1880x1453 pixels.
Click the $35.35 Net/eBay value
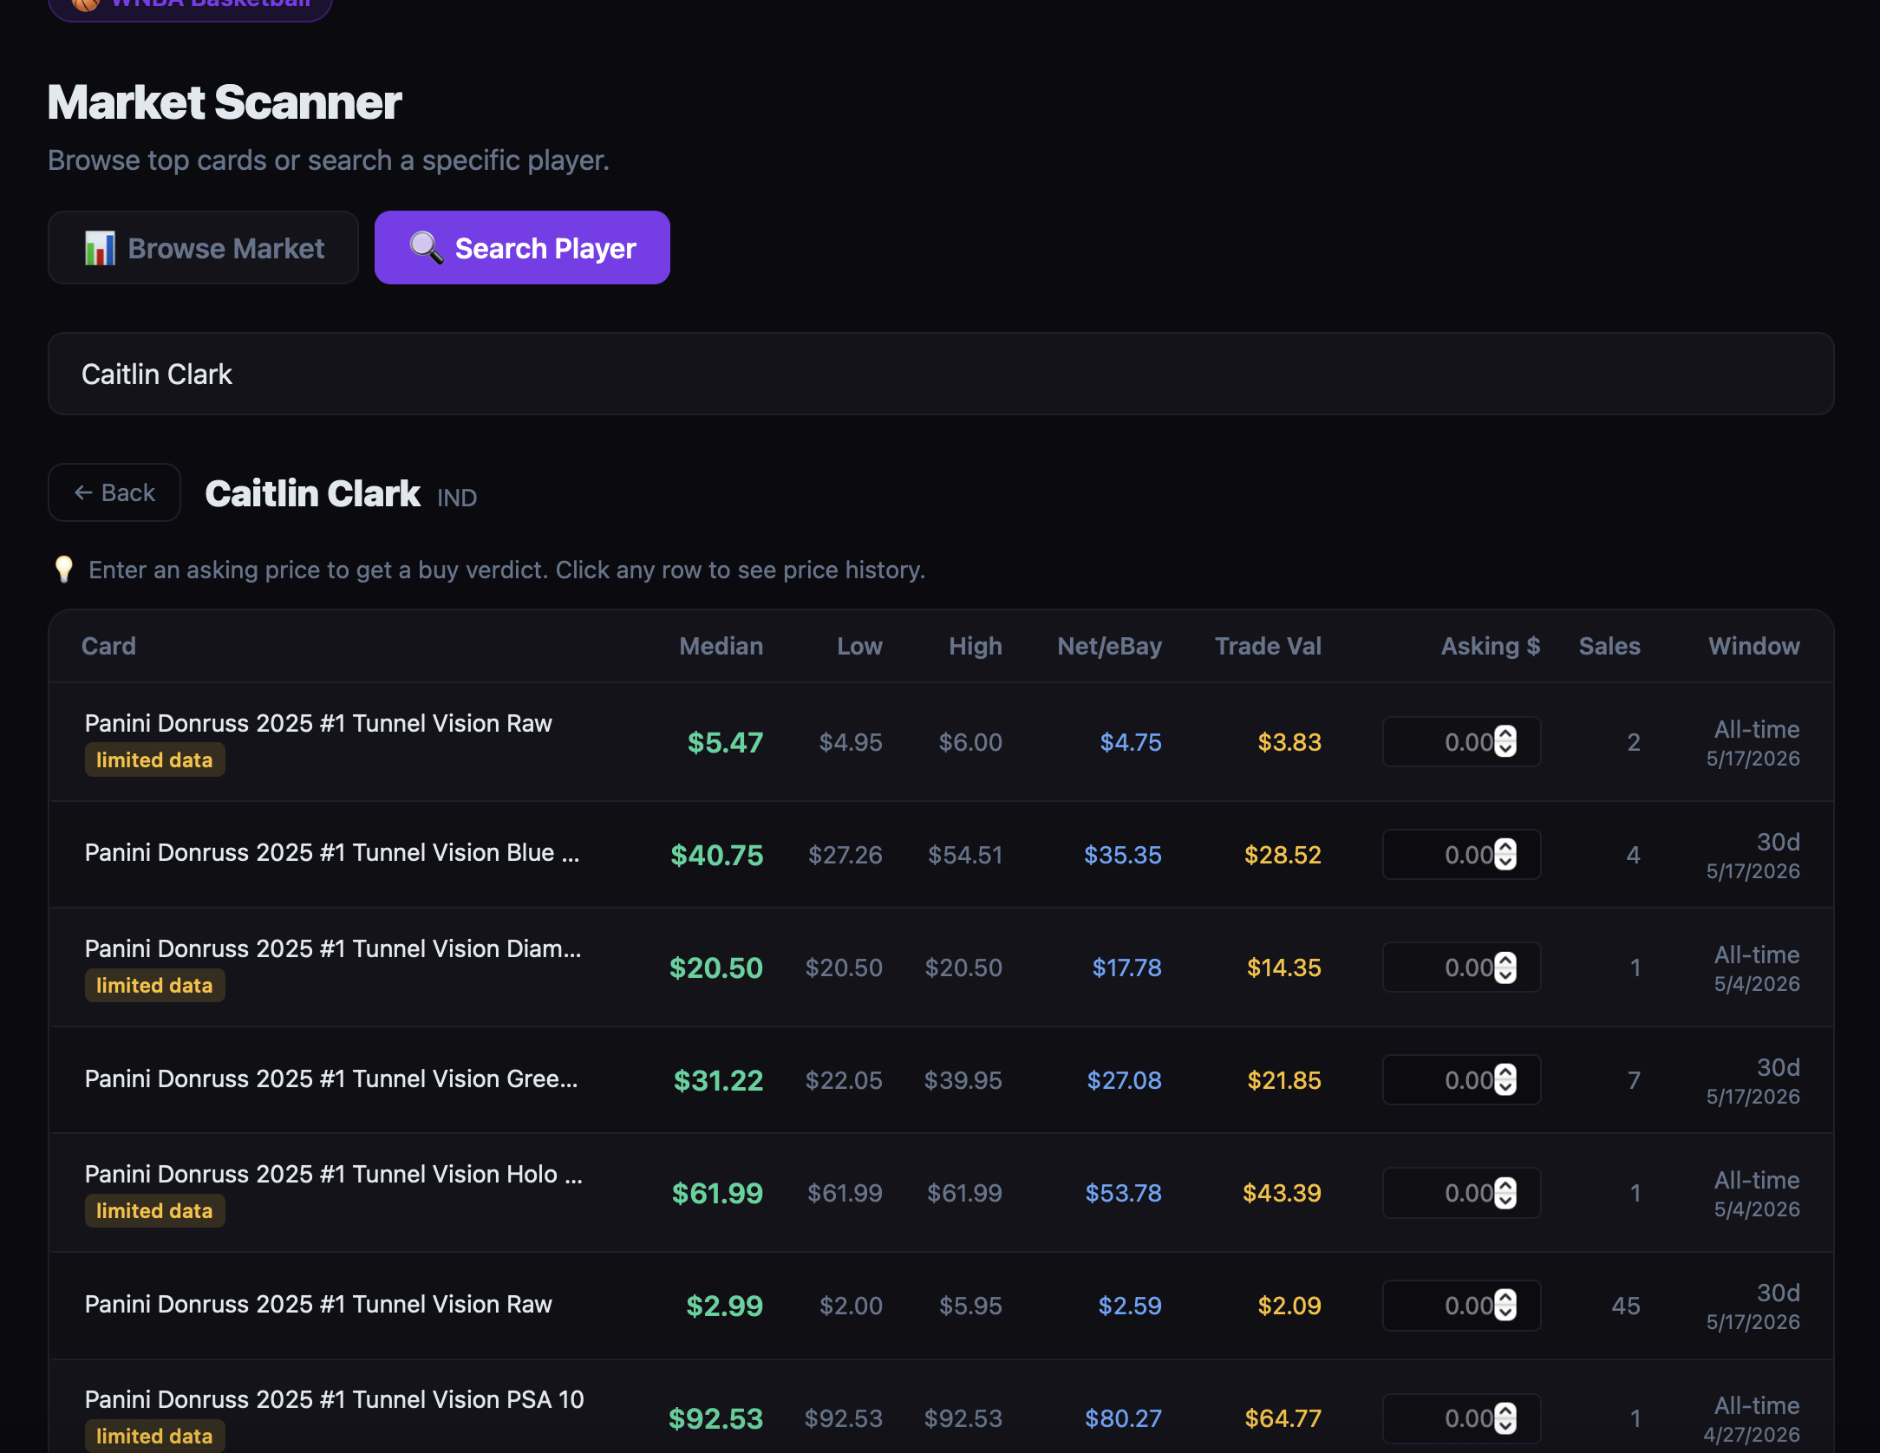[x=1123, y=855]
